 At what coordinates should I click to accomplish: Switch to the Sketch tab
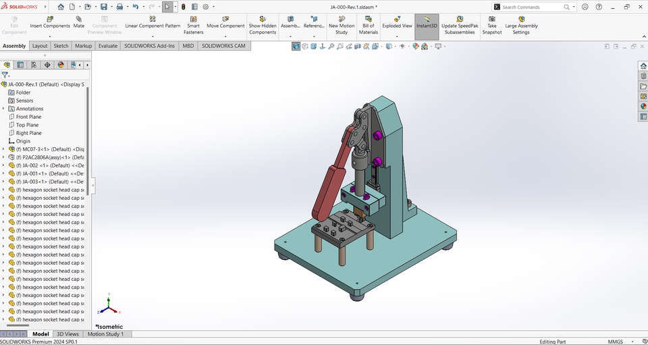coord(61,46)
